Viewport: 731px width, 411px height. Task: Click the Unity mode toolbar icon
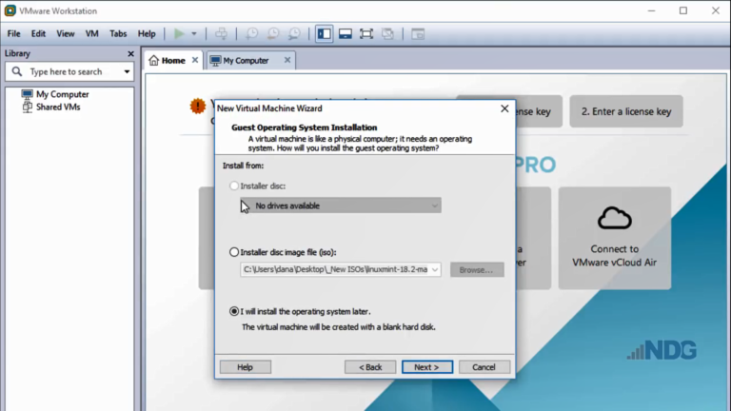pos(387,33)
